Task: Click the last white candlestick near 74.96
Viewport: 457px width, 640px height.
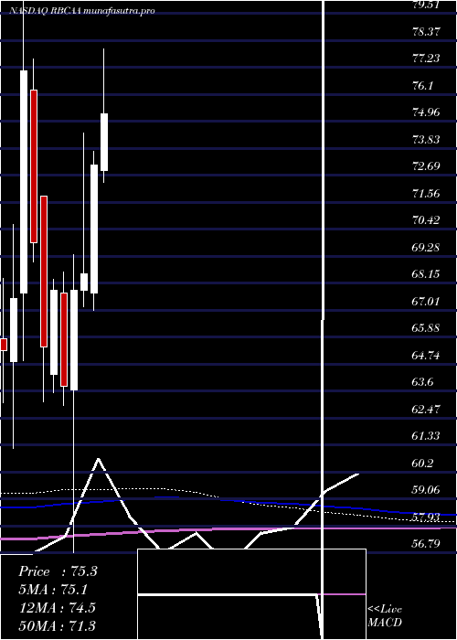Action: (x=104, y=142)
